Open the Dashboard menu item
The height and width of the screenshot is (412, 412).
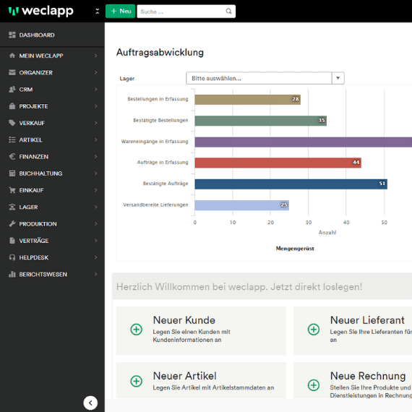[x=37, y=35]
